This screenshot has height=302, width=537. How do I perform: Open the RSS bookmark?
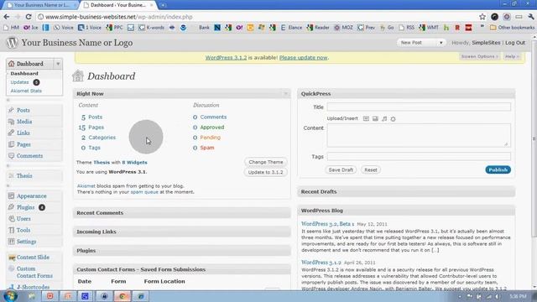(406, 28)
